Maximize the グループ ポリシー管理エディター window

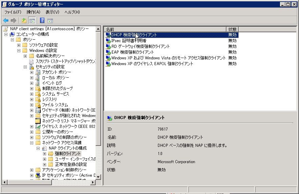click(288, 4)
